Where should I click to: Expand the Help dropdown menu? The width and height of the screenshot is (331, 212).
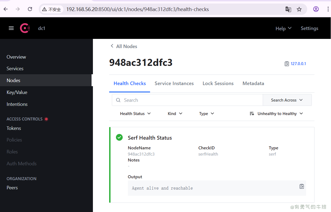pos(283,28)
